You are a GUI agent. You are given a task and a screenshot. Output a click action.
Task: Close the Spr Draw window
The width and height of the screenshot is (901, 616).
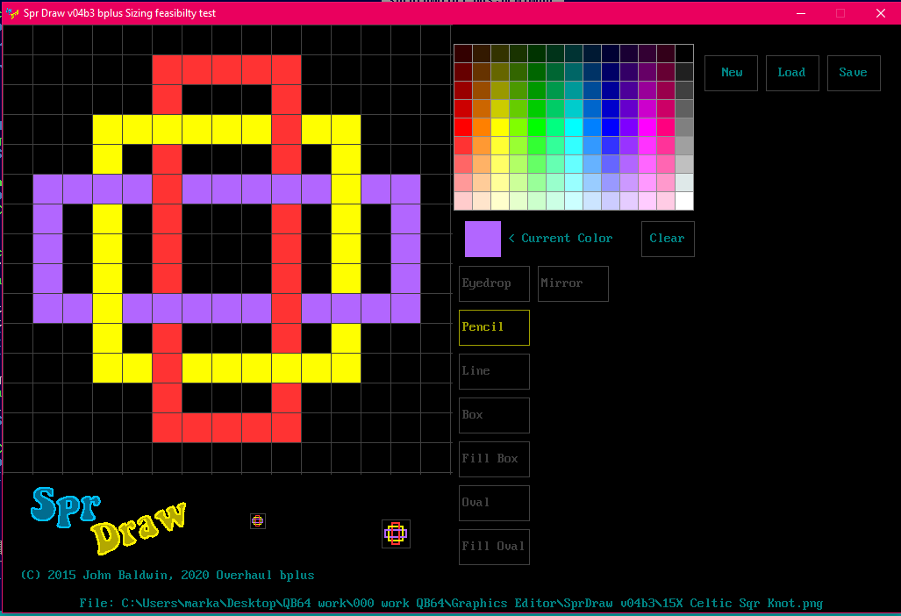(880, 13)
